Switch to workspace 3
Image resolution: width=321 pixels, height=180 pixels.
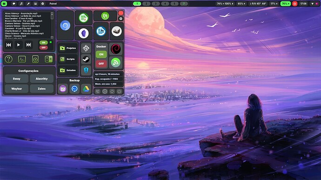(x=156, y=4)
